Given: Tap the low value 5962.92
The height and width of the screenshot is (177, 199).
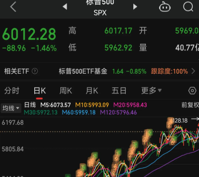Looking at the screenshot, I should click(118, 48).
